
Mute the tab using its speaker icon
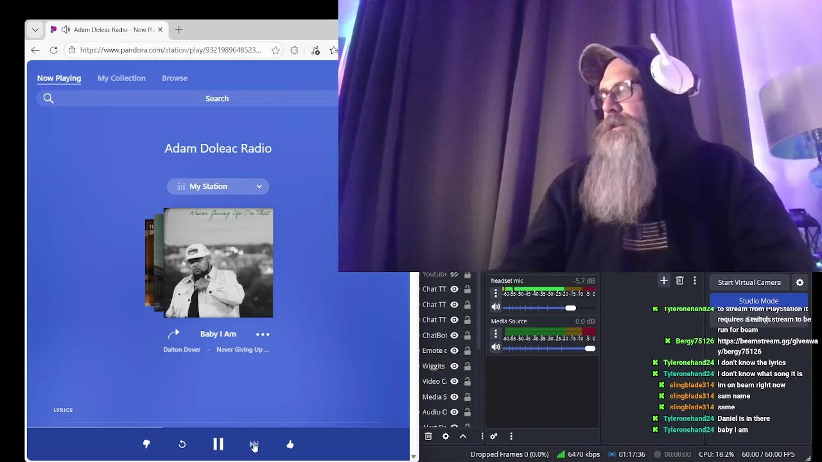tap(66, 30)
